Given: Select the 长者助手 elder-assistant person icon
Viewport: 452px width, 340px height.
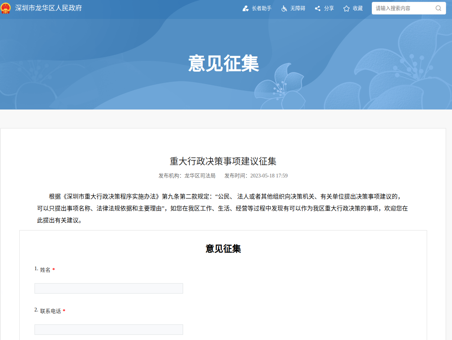Looking at the screenshot, I should coord(245,8).
